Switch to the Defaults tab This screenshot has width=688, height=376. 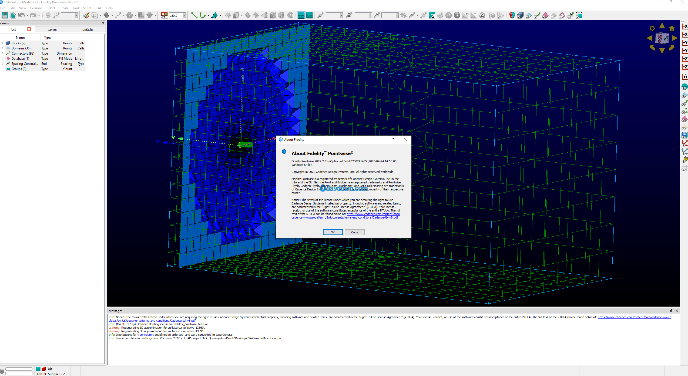click(88, 30)
